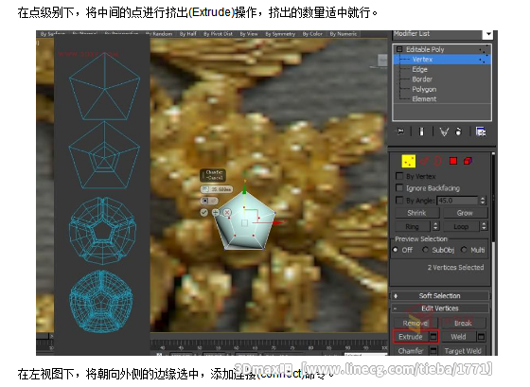
Task: Click the Loop button
Action: [x=461, y=226]
